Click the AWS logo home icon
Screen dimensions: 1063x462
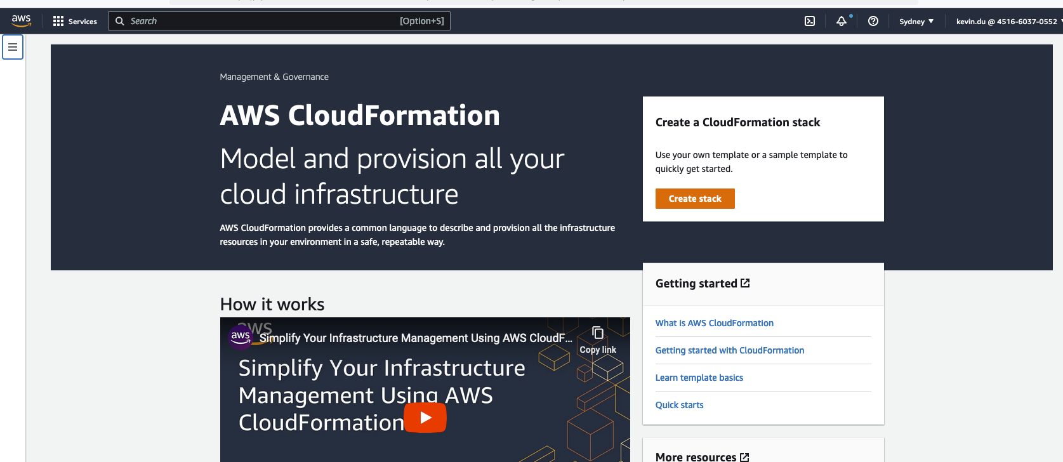tap(21, 21)
